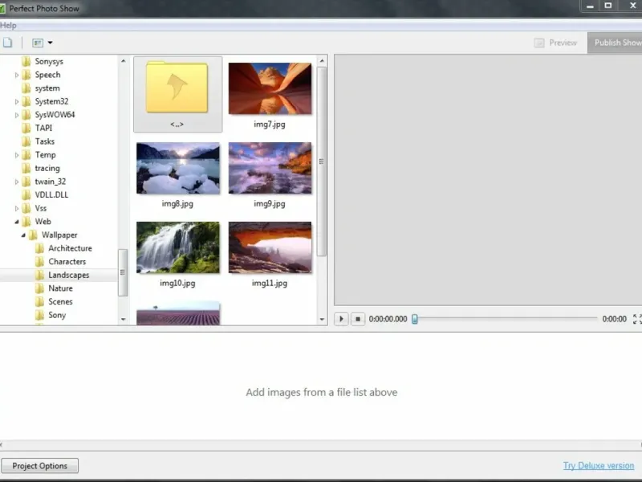Open the Help menu

point(8,26)
